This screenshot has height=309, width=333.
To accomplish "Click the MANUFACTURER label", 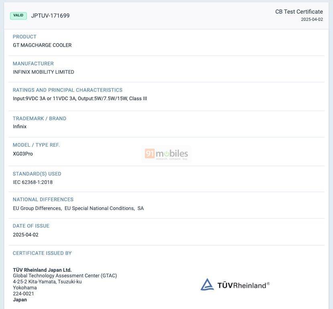I will click(x=33, y=63).
